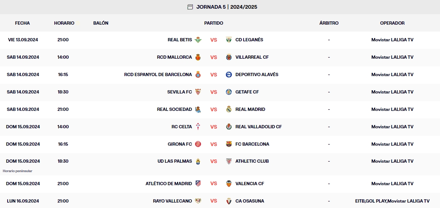This screenshot has height=208, width=440.
Task: Open the Girona FC team link
Action: tap(180, 144)
